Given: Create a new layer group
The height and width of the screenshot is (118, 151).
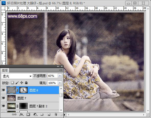Looking at the screenshot, I should [42, 114].
